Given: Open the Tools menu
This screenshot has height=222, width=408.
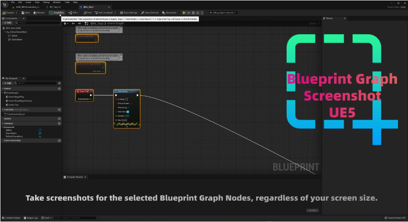Looking at the screenshot, I should 67,2.
